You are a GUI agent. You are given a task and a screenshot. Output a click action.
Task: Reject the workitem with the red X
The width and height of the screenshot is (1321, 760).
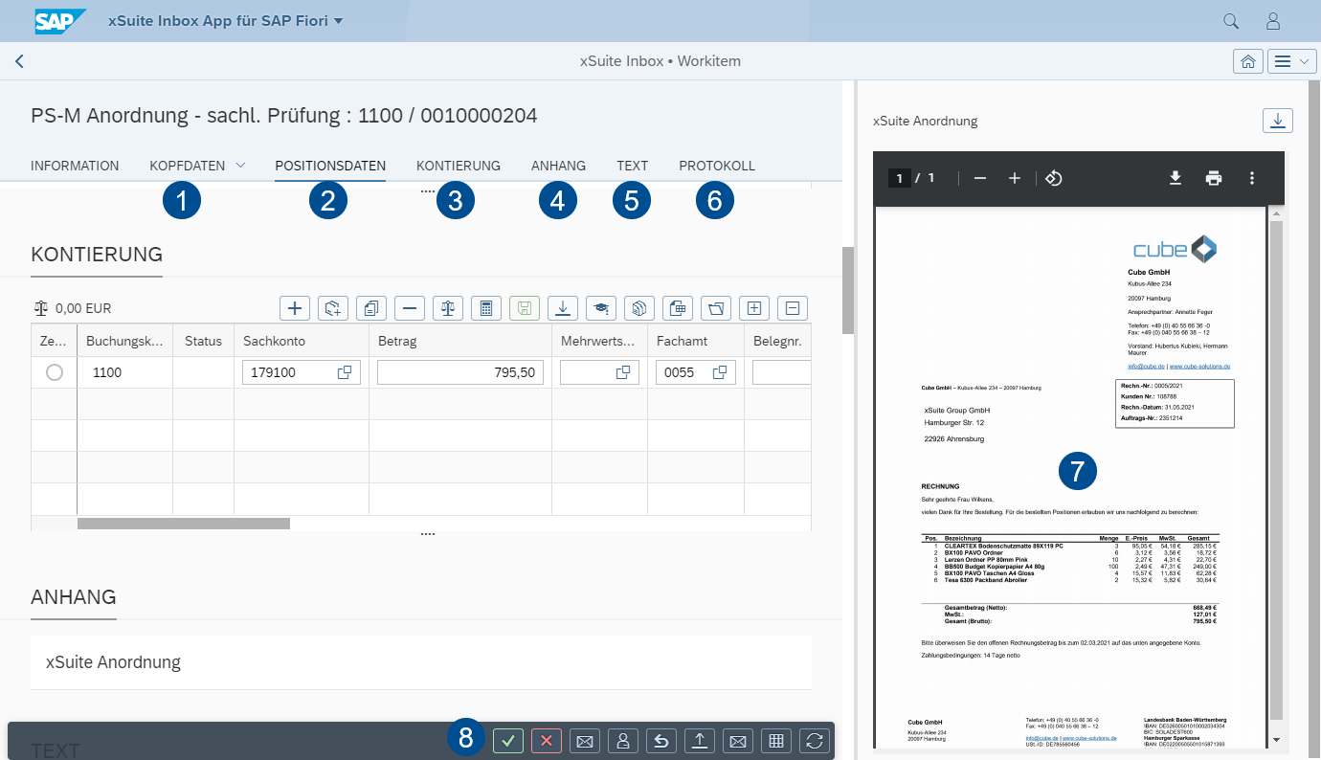(x=547, y=740)
